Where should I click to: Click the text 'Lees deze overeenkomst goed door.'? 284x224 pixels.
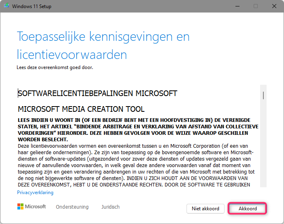[x=55, y=67]
